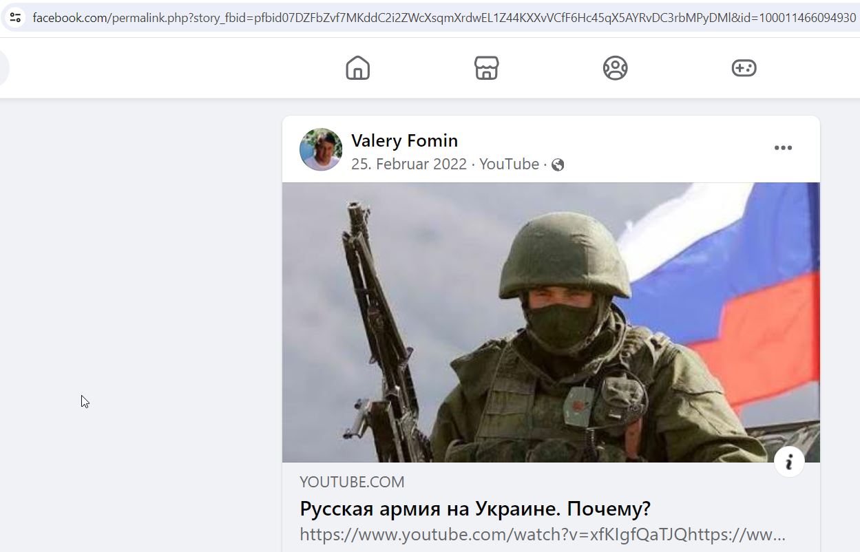Click the youtube.com/watch URL description text
860x552 pixels.
click(543, 535)
